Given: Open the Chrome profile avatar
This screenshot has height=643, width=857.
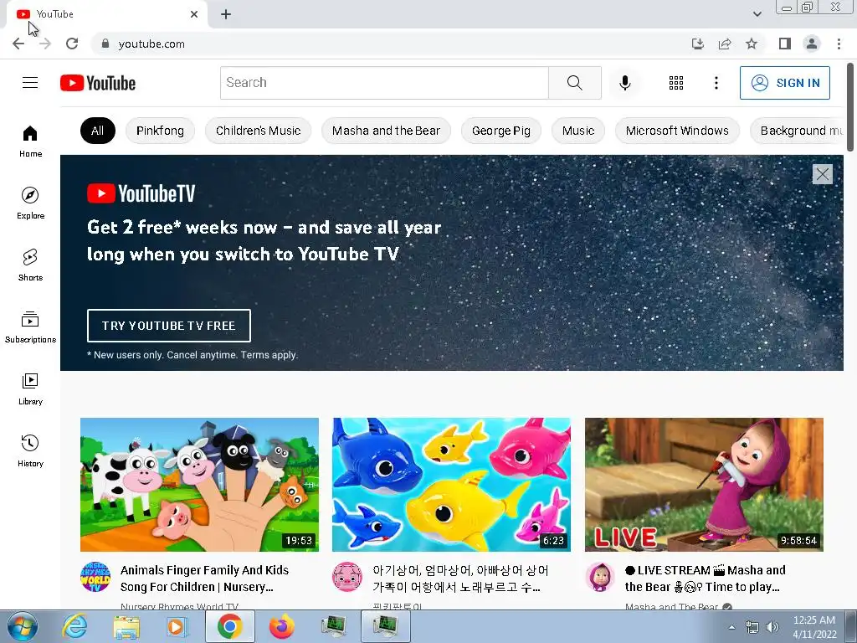Looking at the screenshot, I should pos(812,44).
